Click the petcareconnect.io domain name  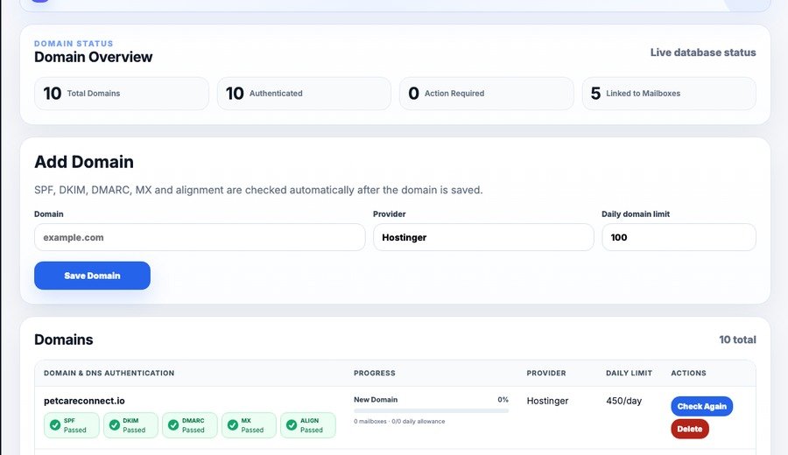point(84,401)
